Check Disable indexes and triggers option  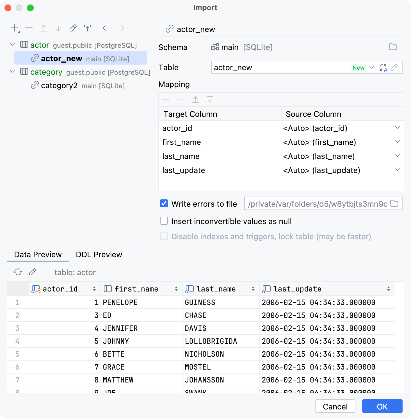point(164,236)
